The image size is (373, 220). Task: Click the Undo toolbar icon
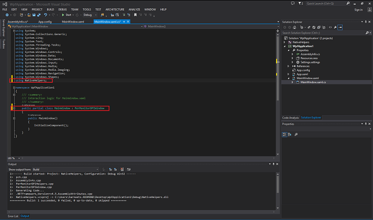46,15
